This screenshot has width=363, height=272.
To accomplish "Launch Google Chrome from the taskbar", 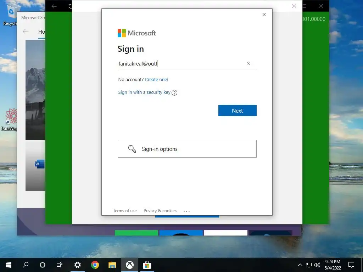I will tap(95, 265).
